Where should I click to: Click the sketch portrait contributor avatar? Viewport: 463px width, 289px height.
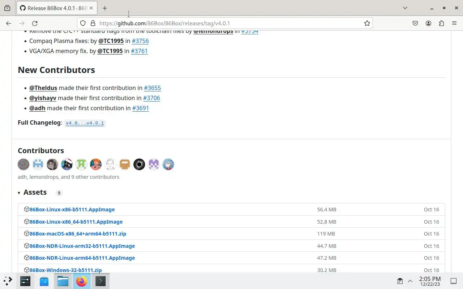tap(110, 164)
